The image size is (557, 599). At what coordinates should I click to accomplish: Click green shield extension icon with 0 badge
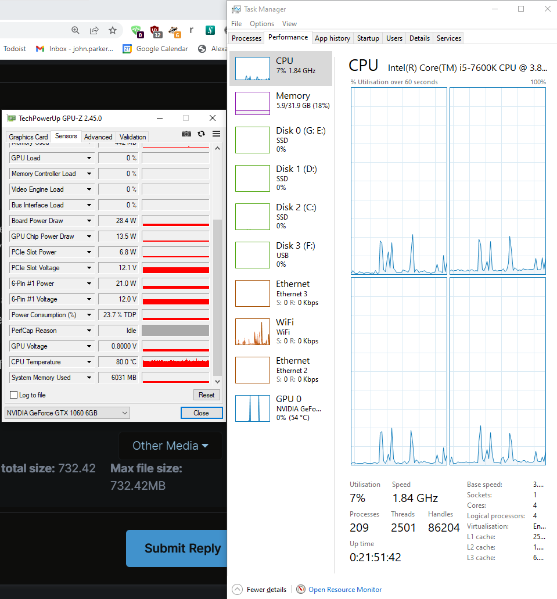coord(136,31)
